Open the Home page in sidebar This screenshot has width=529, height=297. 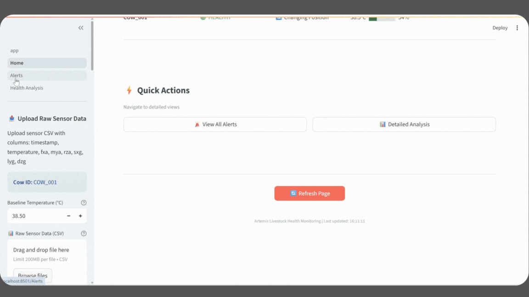point(47,63)
